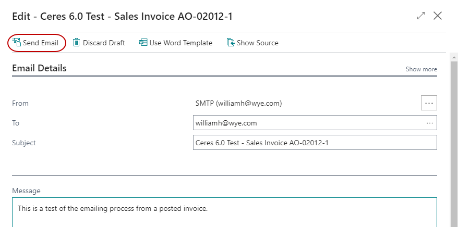
Task: Click the Discard Draft trash icon
Action: pyautogui.click(x=77, y=42)
